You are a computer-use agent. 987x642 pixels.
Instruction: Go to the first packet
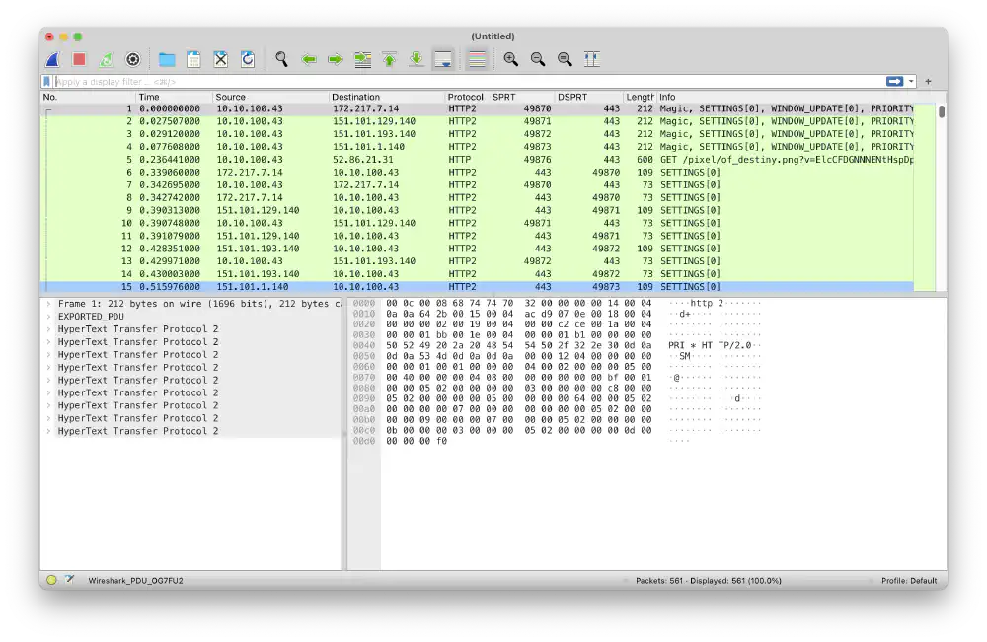click(x=388, y=59)
